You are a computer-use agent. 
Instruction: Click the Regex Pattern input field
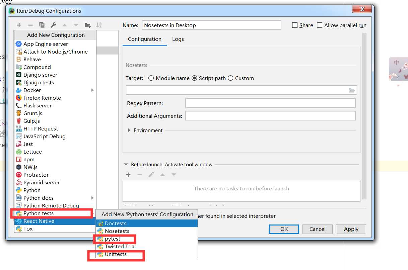coord(270,103)
